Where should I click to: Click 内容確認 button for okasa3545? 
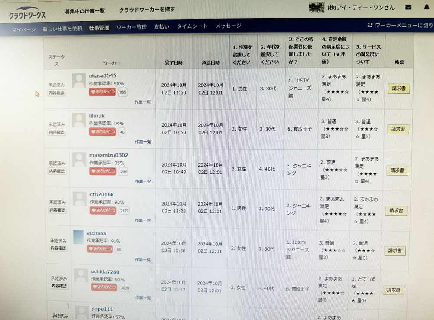point(57,93)
